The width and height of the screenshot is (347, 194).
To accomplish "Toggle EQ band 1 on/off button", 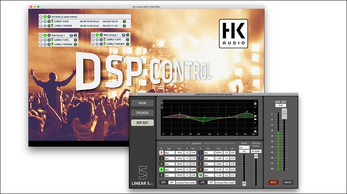I will (x=162, y=152).
